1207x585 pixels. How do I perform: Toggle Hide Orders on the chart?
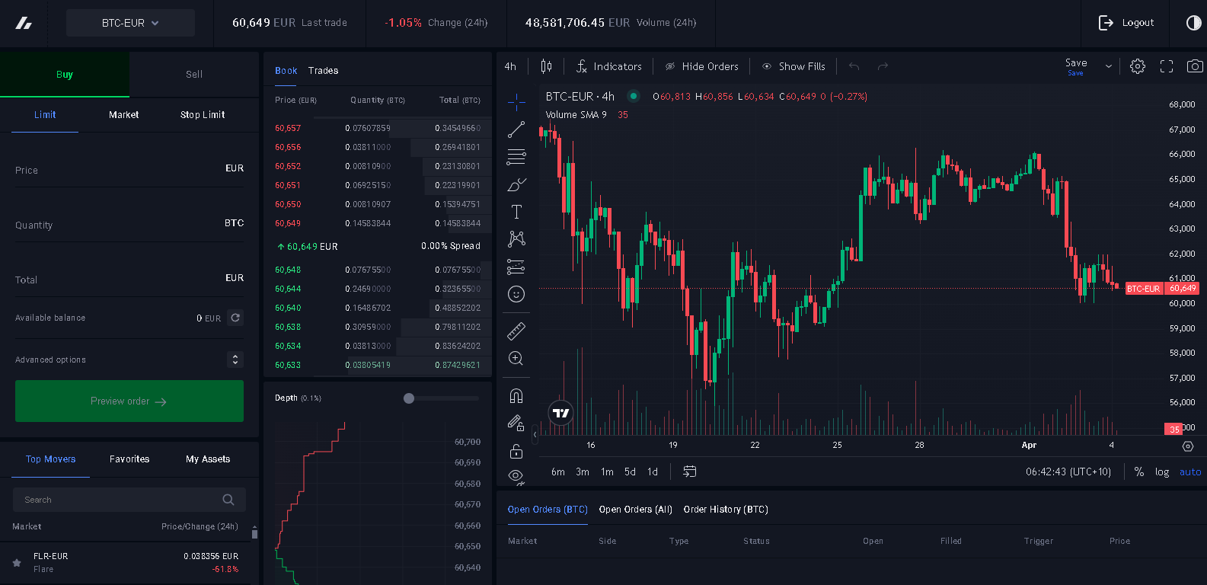click(x=701, y=66)
